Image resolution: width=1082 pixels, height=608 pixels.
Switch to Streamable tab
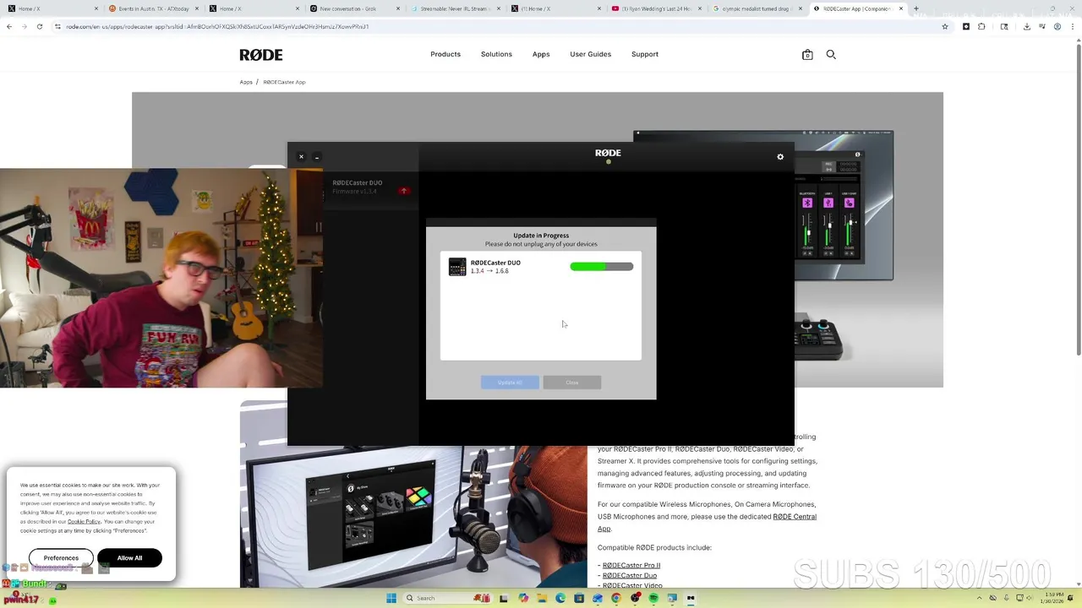pyautogui.click(x=453, y=8)
